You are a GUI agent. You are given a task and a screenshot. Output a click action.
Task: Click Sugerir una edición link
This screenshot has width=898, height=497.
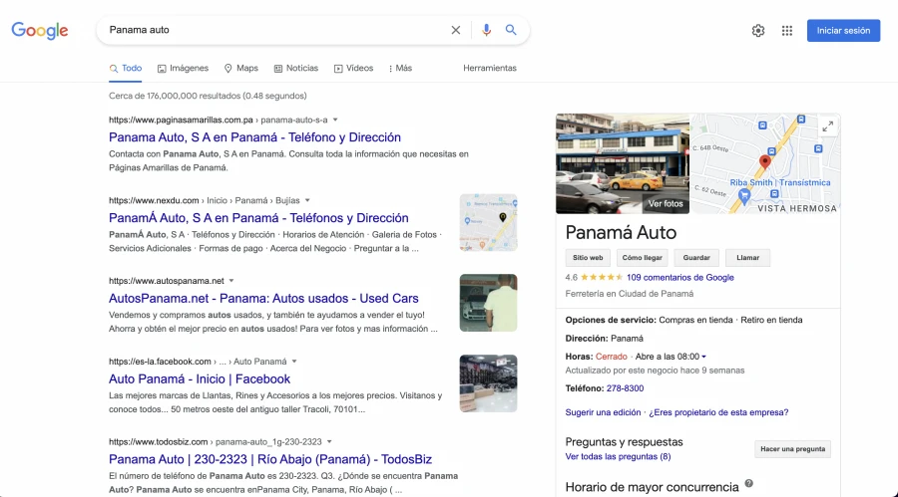[603, 412]
